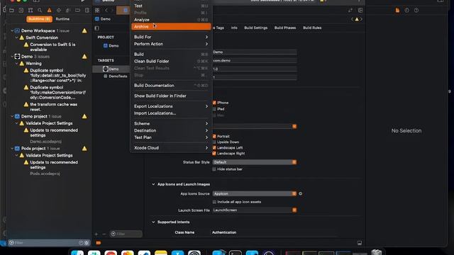
Task: Open the Xcode Cloud submenu
Action: click(171, 148)
